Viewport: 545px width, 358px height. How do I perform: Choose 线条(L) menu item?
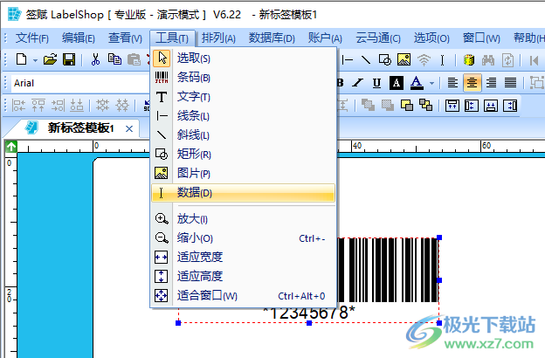tap(244, 116)
